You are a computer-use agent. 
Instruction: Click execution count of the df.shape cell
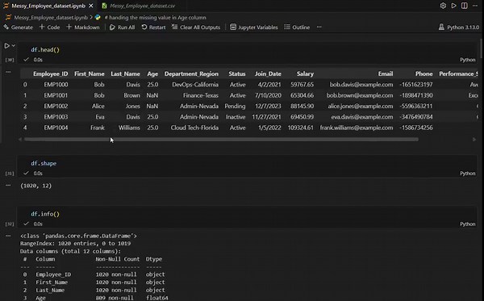[x=10, y=173]
